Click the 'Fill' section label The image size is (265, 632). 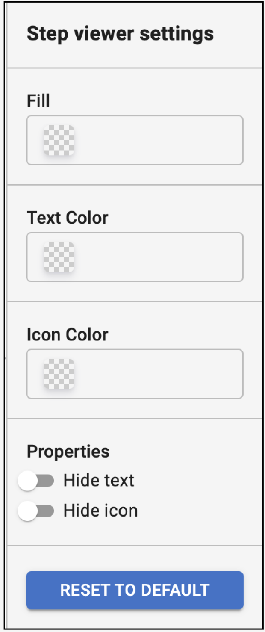point(38,101)
